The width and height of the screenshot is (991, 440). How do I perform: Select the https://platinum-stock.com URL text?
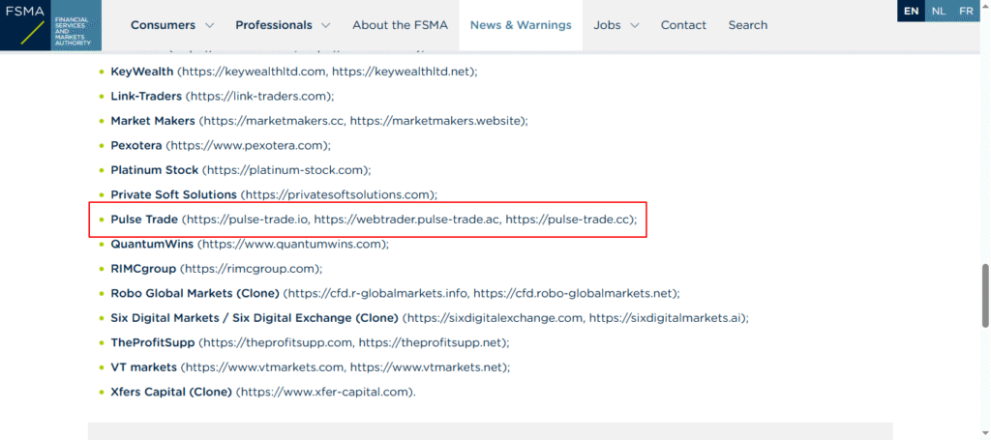point(286,170)
